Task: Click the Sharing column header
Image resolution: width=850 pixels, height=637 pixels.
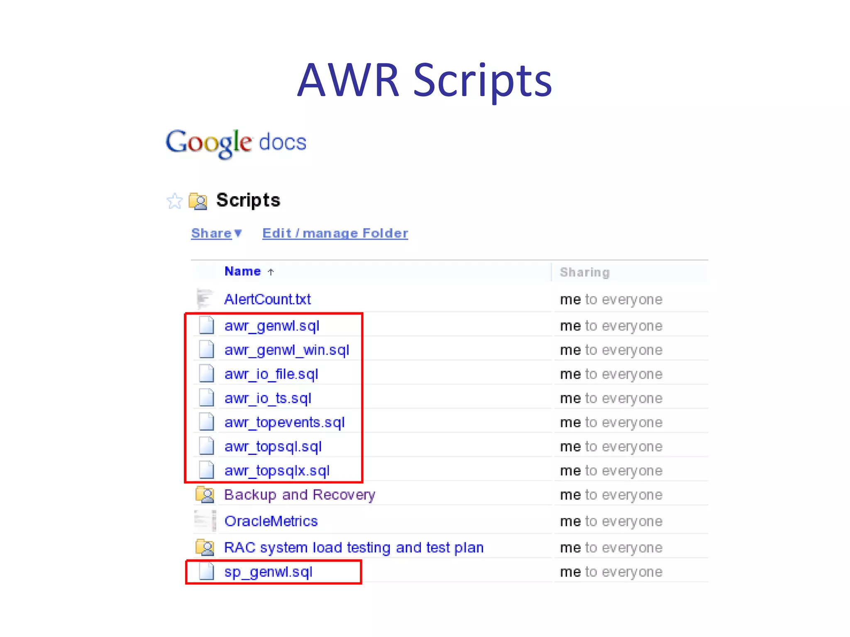Action: [x=584, y=272]
